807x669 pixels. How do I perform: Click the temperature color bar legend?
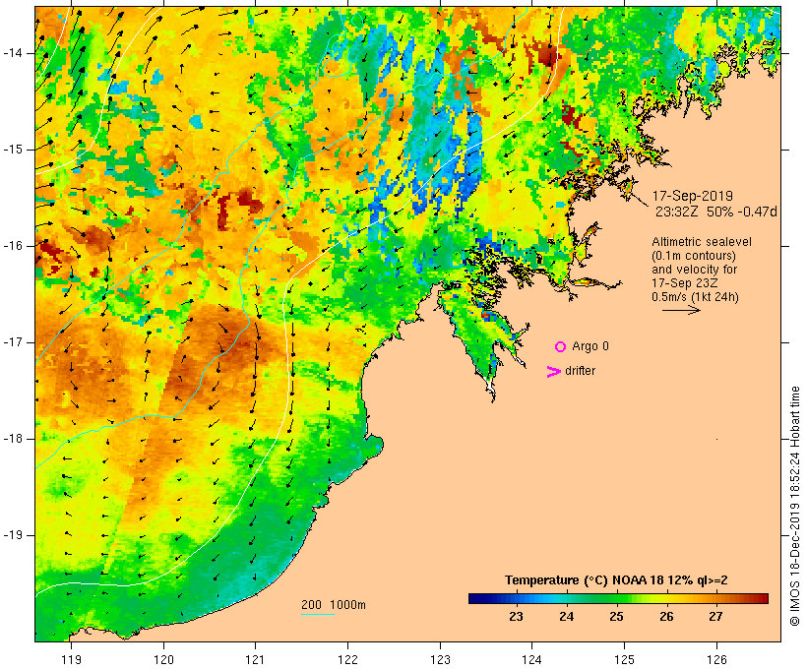618,598
